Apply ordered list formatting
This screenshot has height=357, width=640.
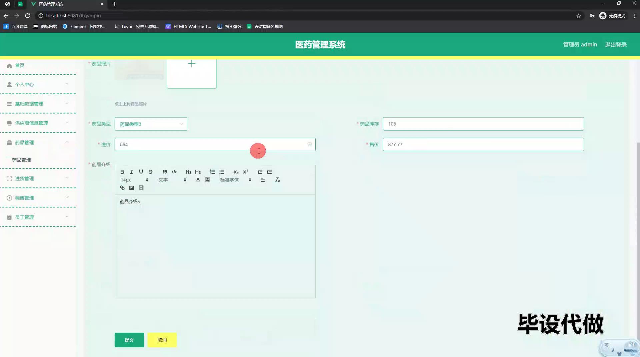coord(212,172)
